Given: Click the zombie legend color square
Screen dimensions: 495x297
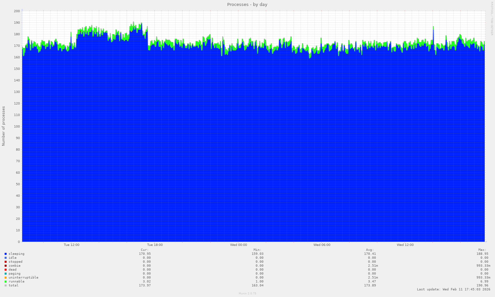Looking at the screenshot, I should [x=6, y=266].
